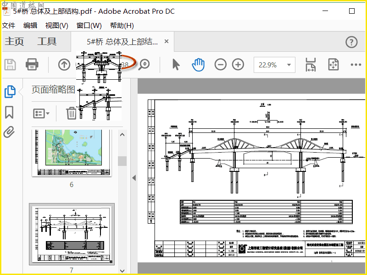
Task: Switch to 工具 tab
Action: (47, 41)
